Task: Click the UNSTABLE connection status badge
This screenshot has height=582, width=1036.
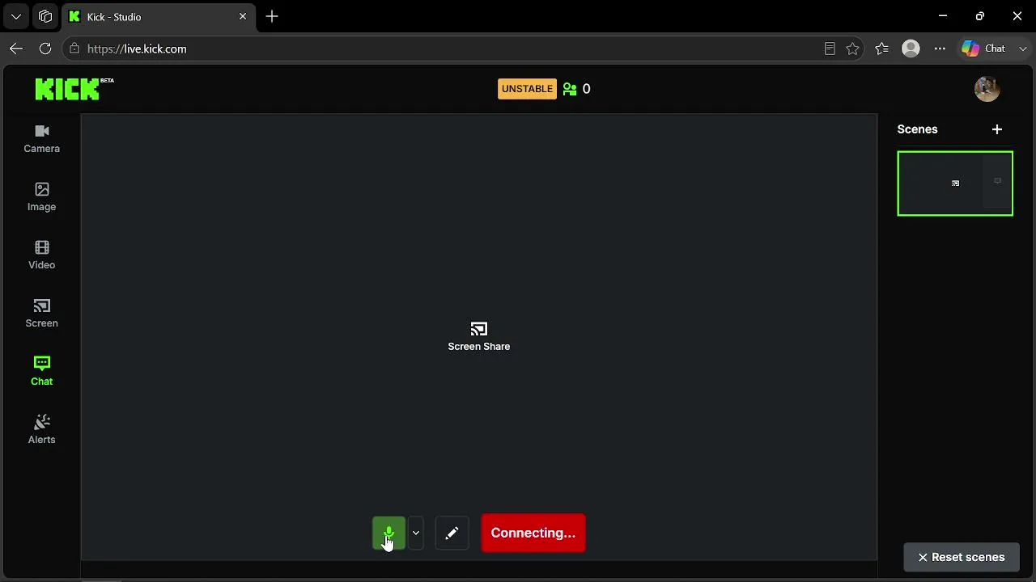Action: click(527, 89)
